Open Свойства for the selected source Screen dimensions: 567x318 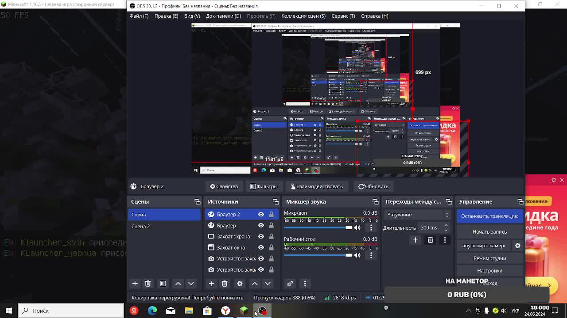pos(224,186)
